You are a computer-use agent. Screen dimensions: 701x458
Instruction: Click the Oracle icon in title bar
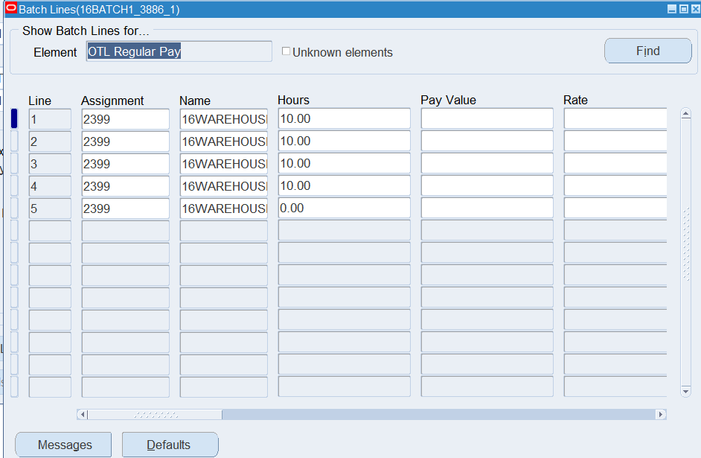[x=10, y=10]
